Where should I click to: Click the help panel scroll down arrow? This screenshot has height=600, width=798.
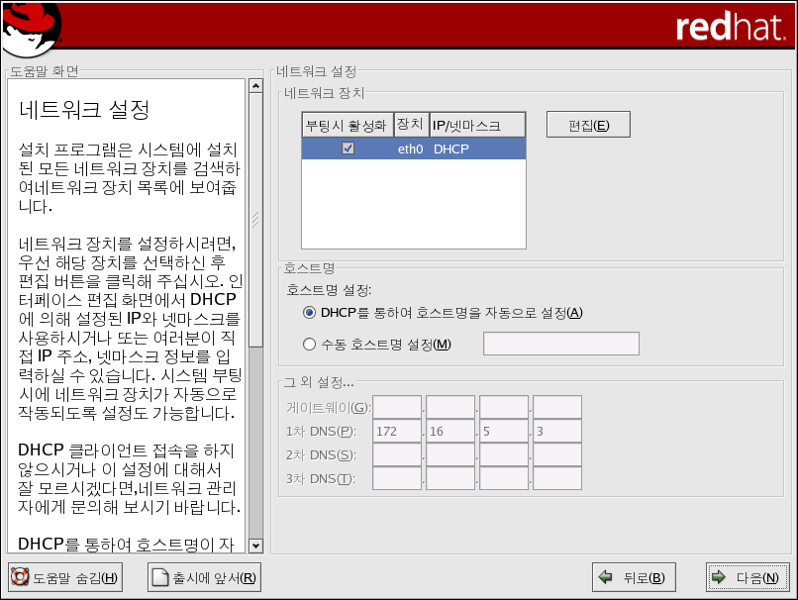255,546
